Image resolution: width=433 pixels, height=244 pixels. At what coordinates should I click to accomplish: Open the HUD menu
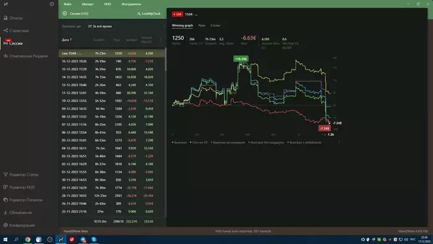tap(108, 4)
